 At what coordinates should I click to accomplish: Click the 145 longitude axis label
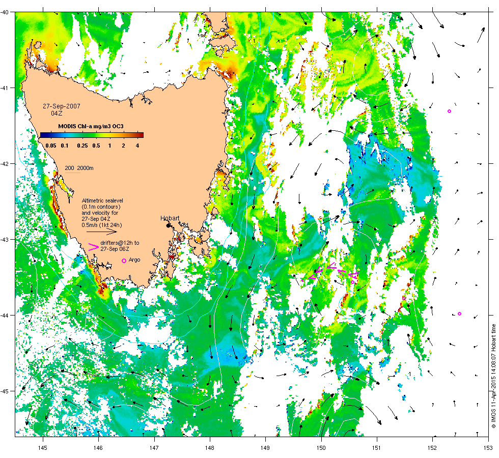tap(43, 448)
